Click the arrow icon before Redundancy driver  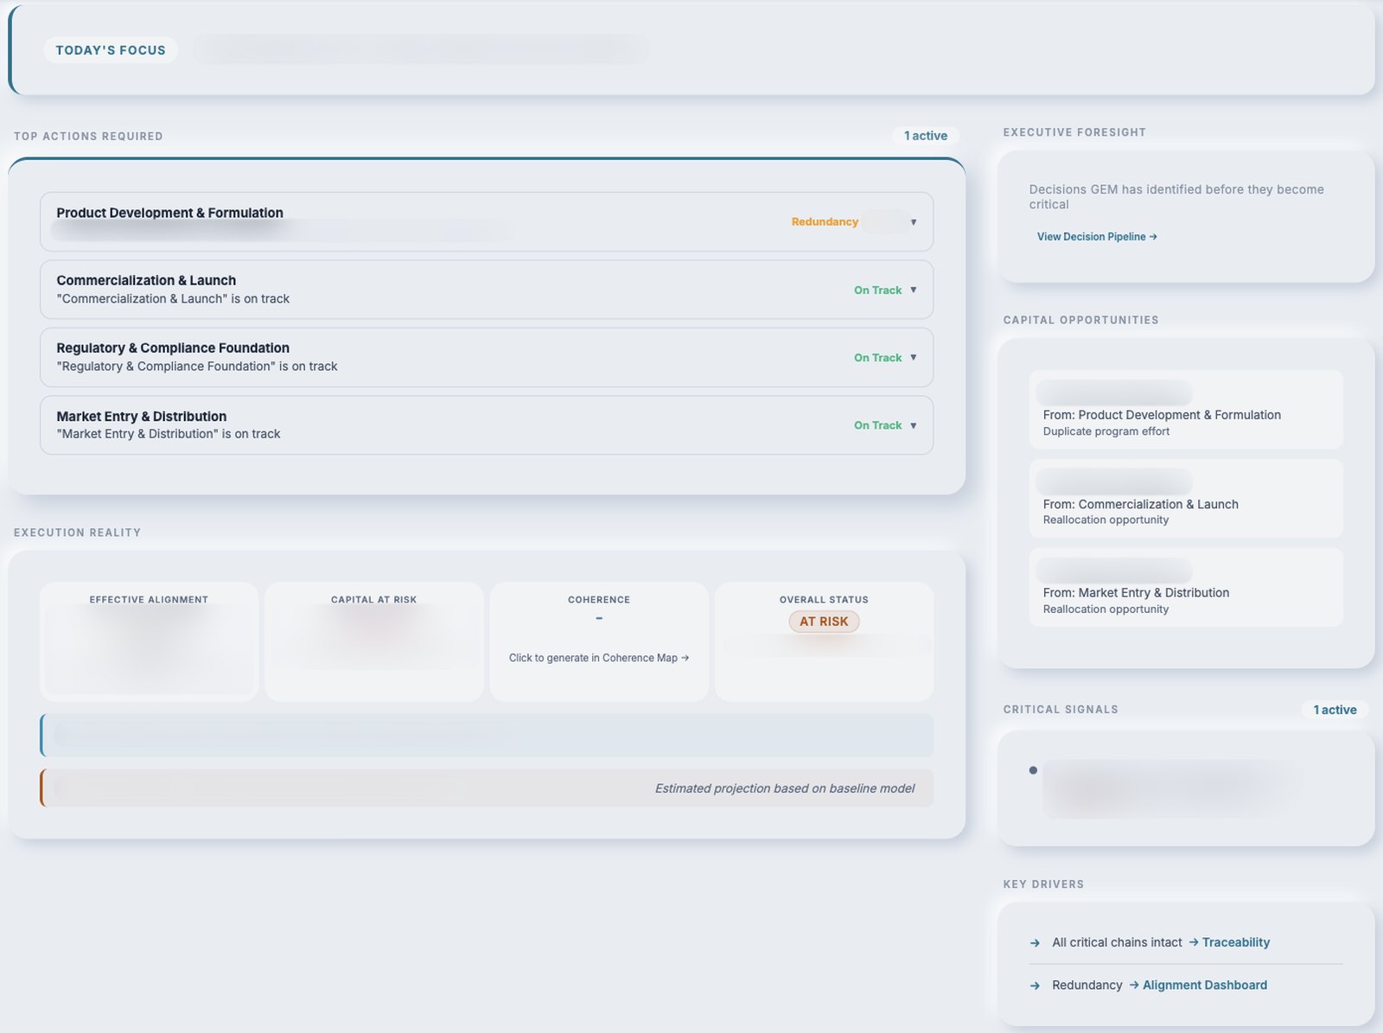[1035, 985]
